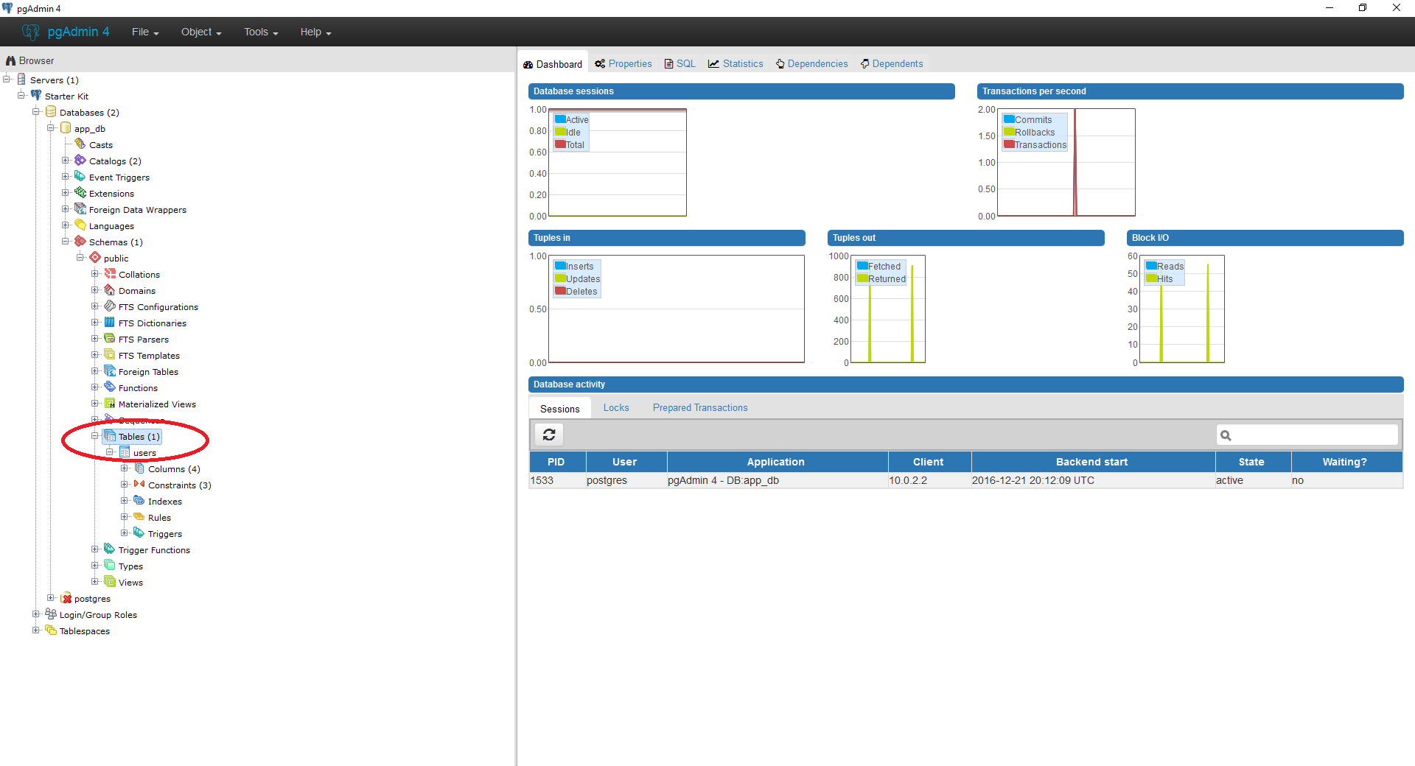Collapse the Tables (1) node
This screenshot has height=766, width=1415.
point(95,436)
